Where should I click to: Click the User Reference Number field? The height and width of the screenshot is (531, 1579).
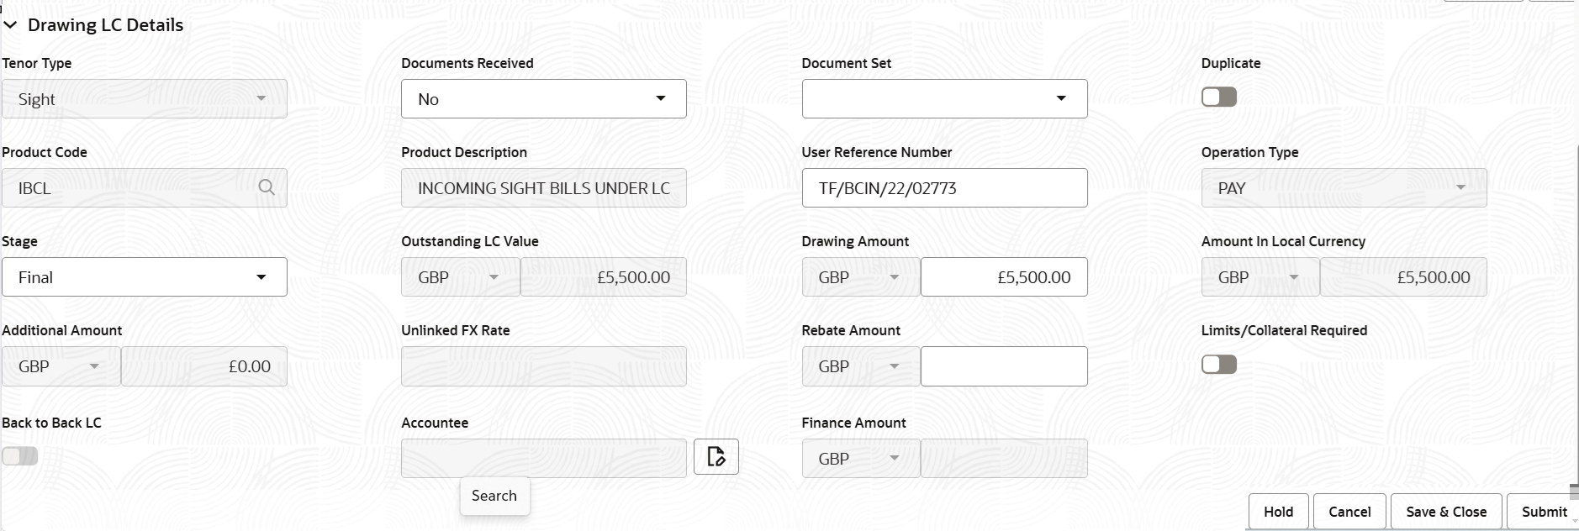[x=943, y=188]
